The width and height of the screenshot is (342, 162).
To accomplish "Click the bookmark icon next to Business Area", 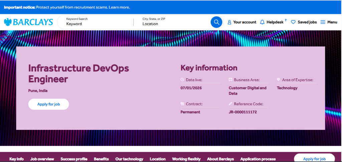I will pos(230,80).
